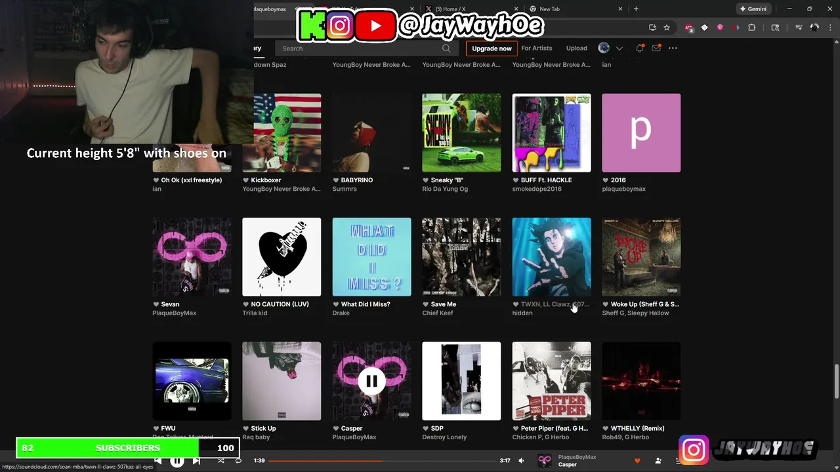Open Chrome media controls icon
This screenshot has width=840, height=472.
pos(799,28)
